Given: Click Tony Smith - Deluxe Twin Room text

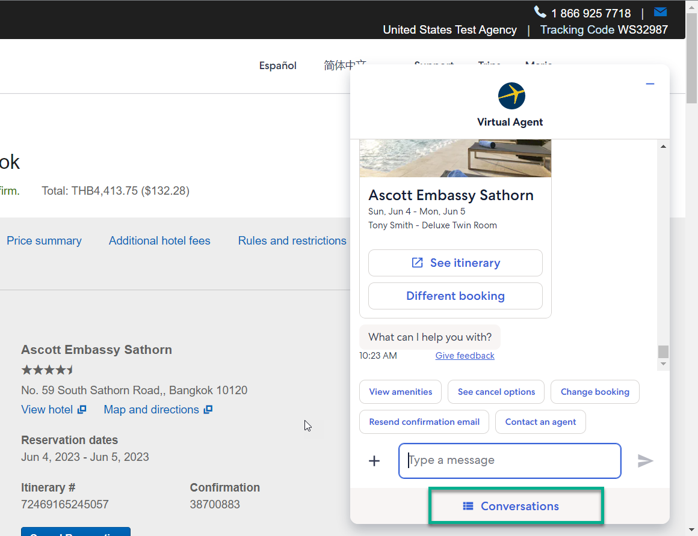Looking at the screenshot, I should point(432,225).
